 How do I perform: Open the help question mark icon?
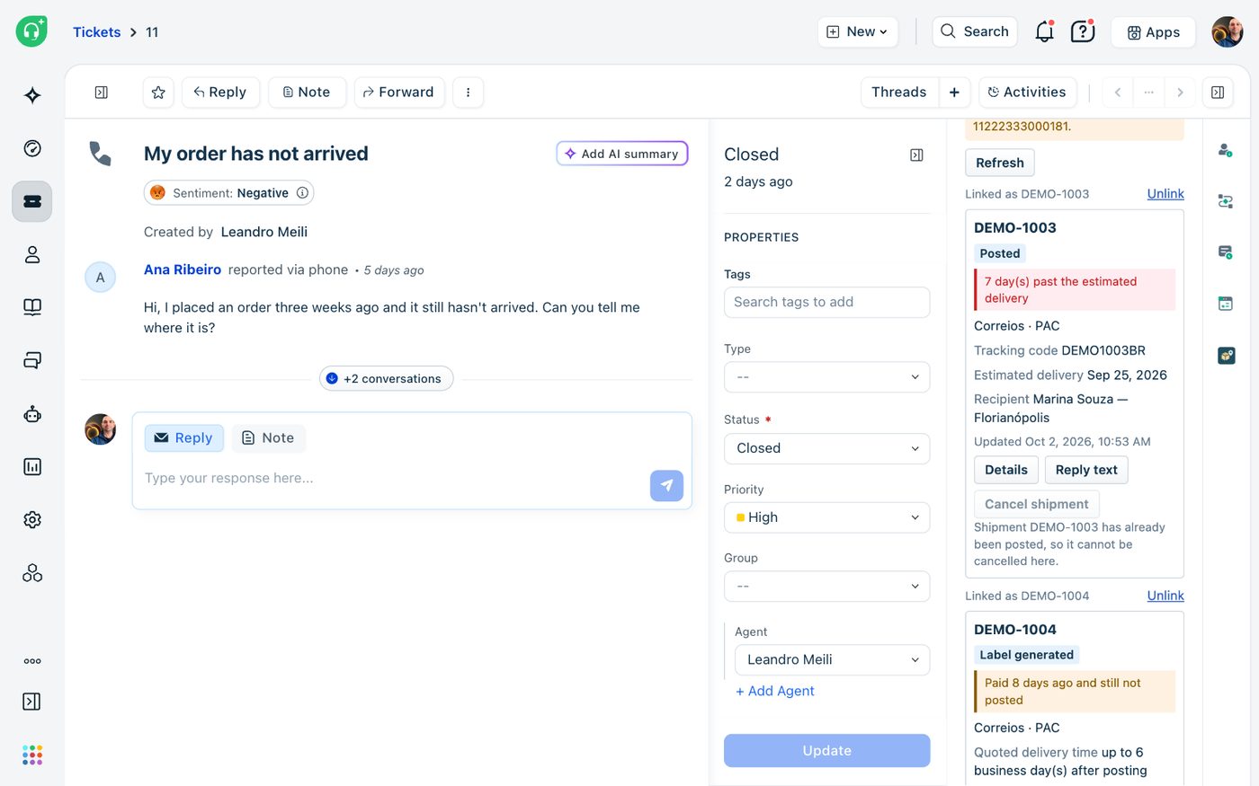tap(1083, 31)
